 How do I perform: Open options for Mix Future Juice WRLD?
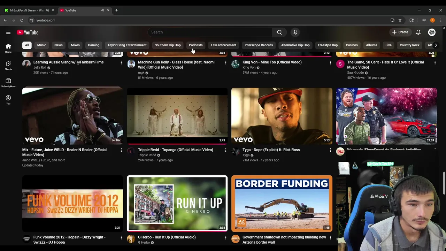point(121,150)
